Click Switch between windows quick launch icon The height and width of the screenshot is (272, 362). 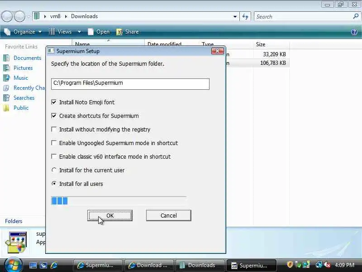43,265
